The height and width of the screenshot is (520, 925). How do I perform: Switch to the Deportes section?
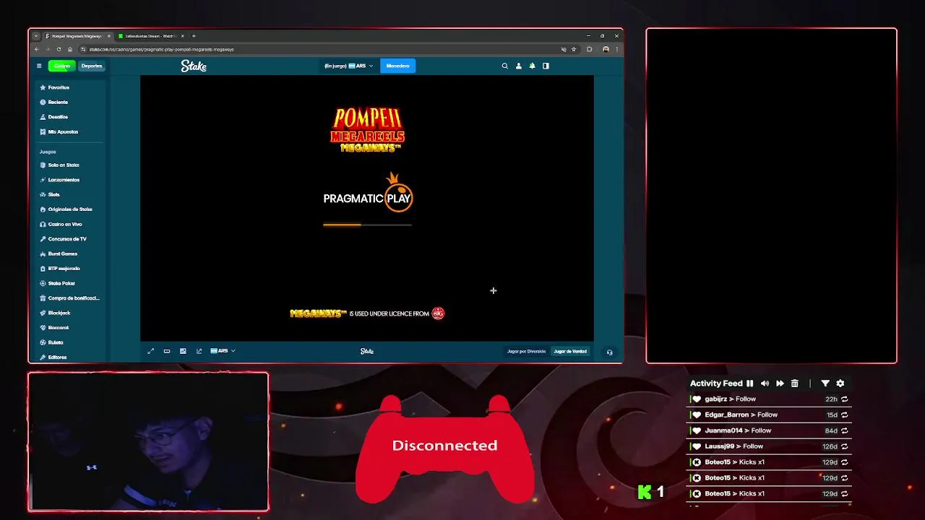pyautogui.click(x=92, y=66)
